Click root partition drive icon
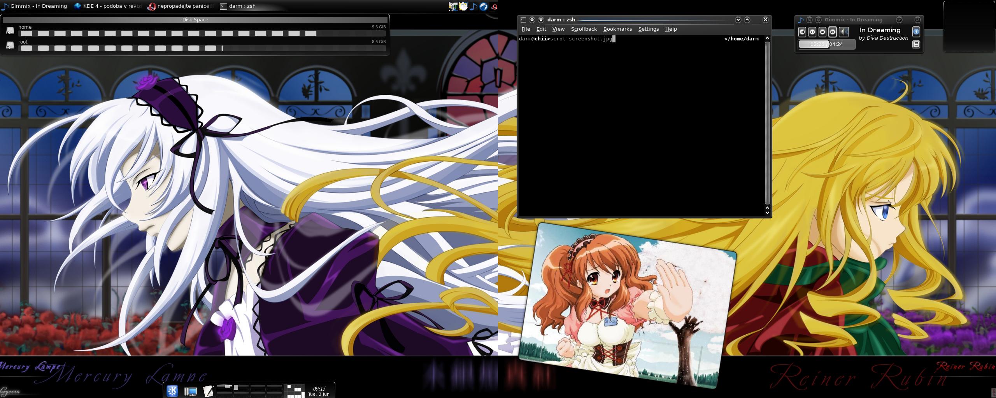The height and width of the screenshot is (398, 996). pyautogui.click(x=10, y=45)
